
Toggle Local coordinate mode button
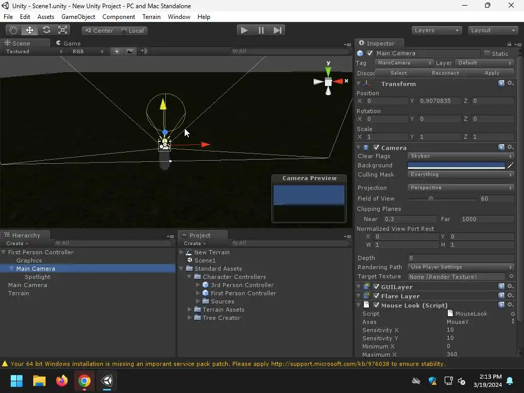pos(133,31)
